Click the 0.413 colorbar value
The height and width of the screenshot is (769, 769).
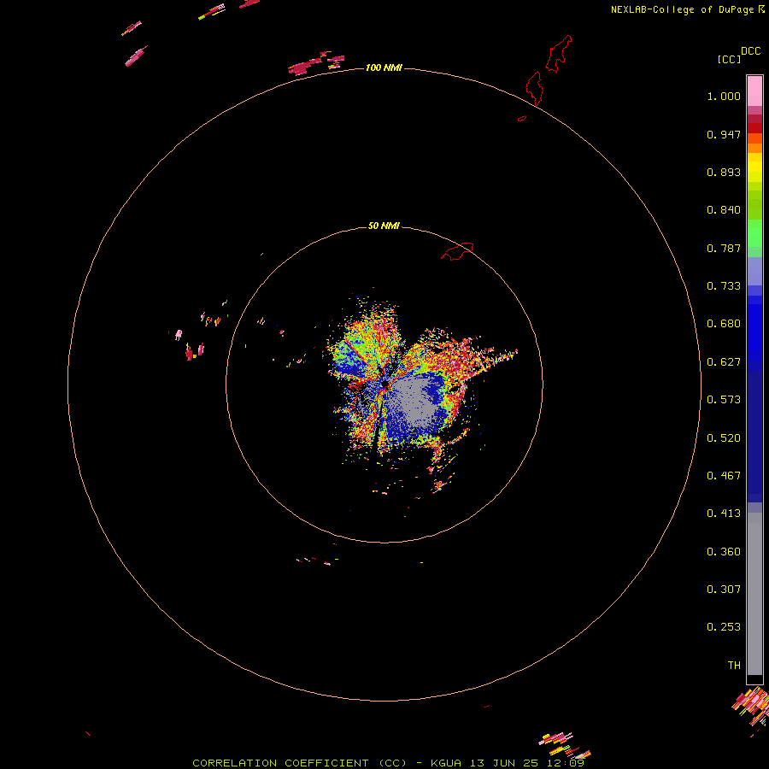point(724,514)
